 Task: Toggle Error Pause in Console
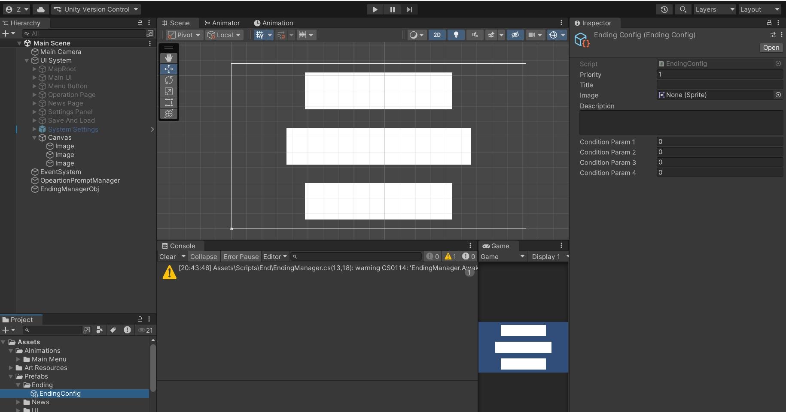tap(241, 256)
